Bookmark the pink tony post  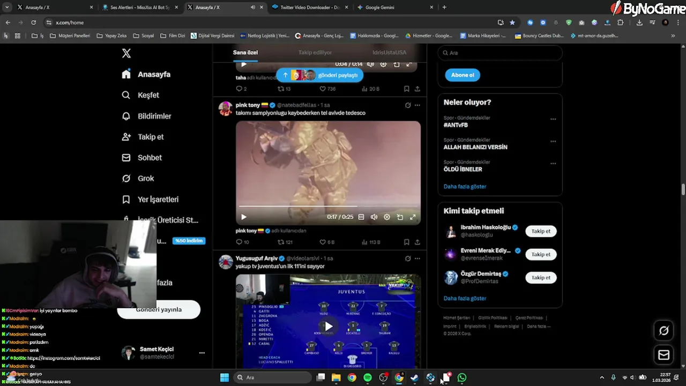click(x=407, y=242)
